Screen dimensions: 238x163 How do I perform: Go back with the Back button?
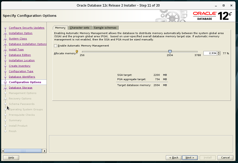(x=173, y=158)
